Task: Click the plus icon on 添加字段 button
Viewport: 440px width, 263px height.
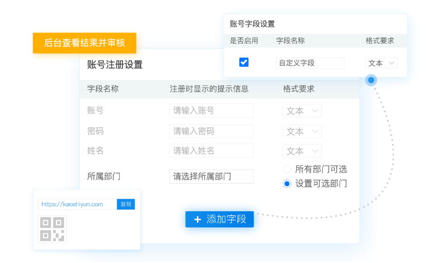Action: click(x=197, y=219)
